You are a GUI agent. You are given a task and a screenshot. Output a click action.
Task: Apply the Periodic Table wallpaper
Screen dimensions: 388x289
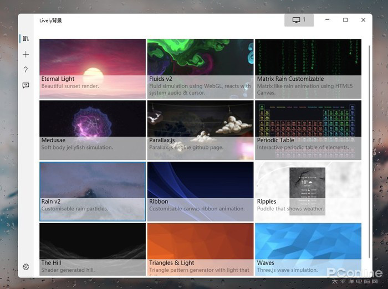click(x=308, y=130)
